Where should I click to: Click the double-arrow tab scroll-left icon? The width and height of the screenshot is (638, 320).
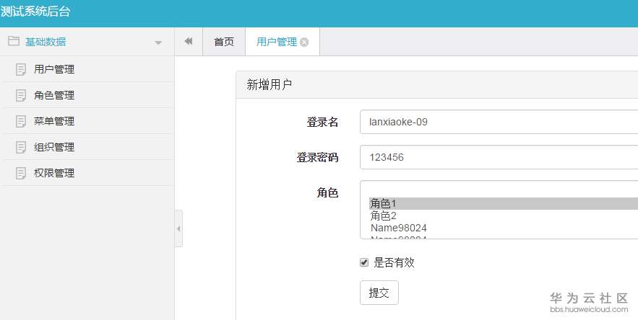189,41
